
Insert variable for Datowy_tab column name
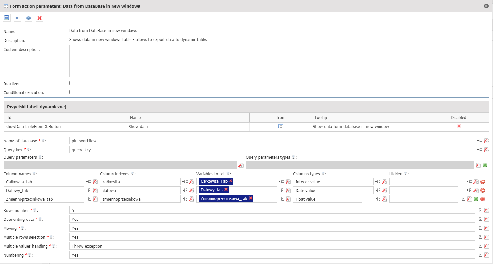pyautogui.click(x=88, y=190)
